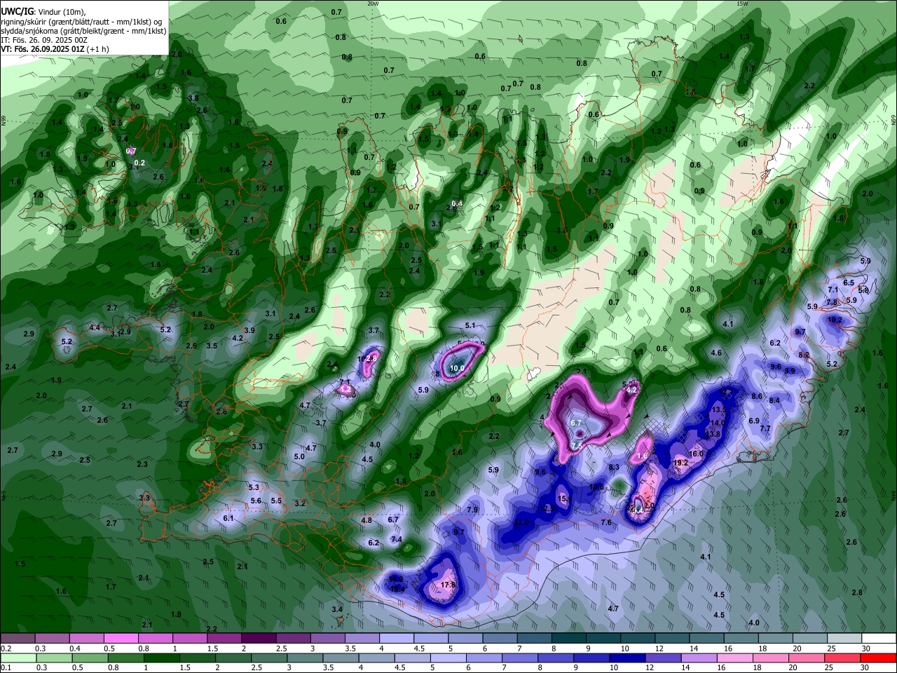Click the lavender lower swatch labeled 14

699,658
